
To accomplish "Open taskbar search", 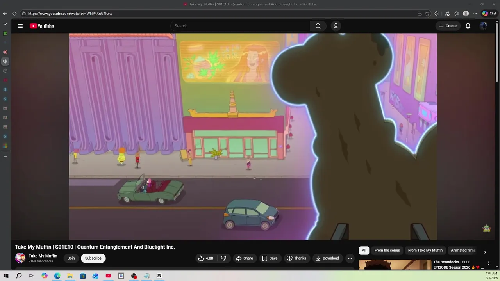I will pos(19,276).
